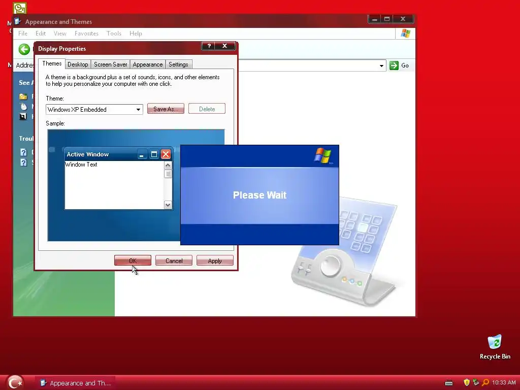
Task: Click the taskbar clock showing 10:33 AM
Action: click(x=504, y=382)
